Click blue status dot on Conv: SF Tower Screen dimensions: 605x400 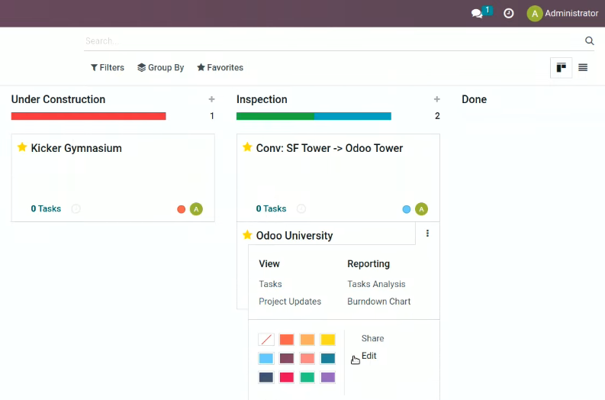[407, 209]
